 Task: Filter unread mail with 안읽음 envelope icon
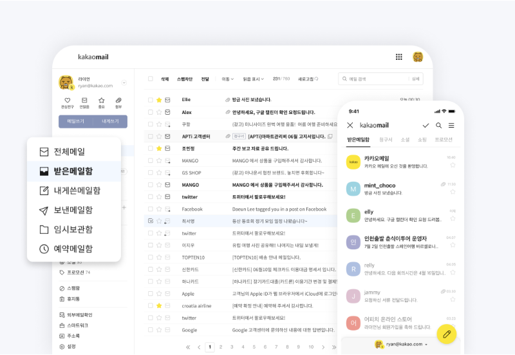[84, 102]
